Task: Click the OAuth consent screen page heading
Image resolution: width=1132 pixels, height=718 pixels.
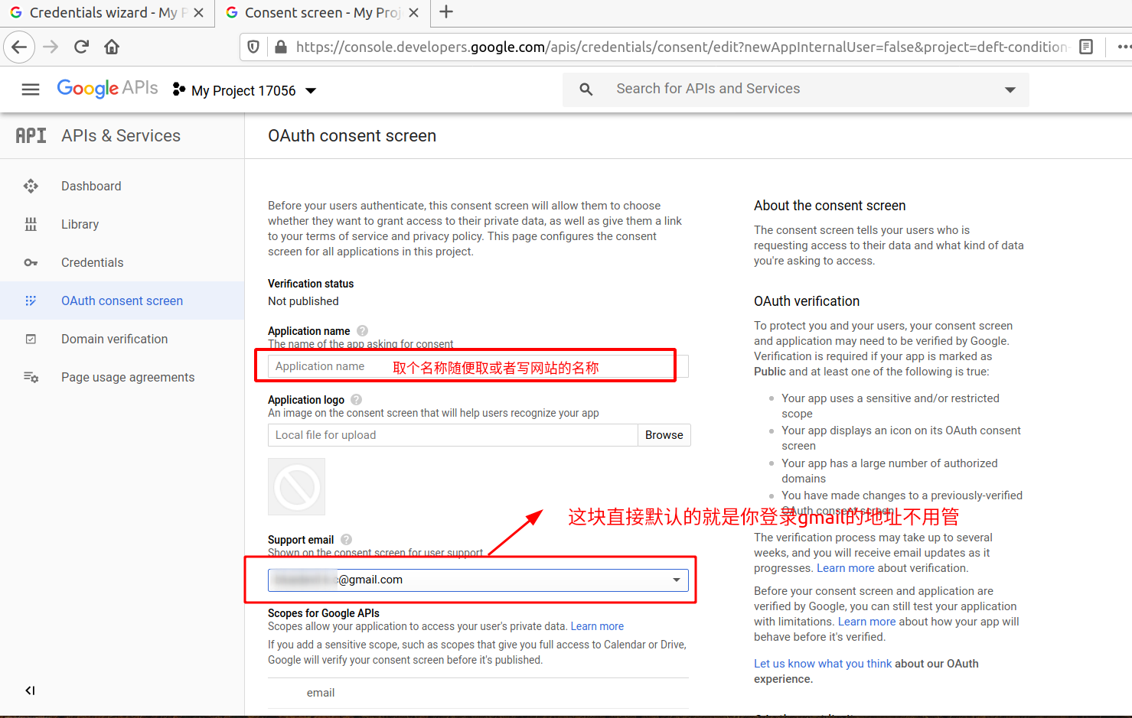Action: [352, 135]
